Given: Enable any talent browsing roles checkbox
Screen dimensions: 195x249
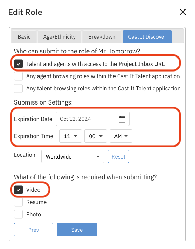Looking at the screenshot, I should click(x=19, y=88).
